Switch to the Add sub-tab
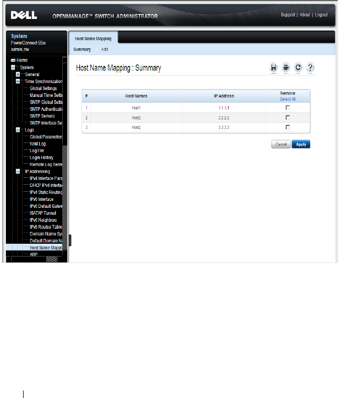The width and height of the screenshot is (344, 398). coord(105,49)
